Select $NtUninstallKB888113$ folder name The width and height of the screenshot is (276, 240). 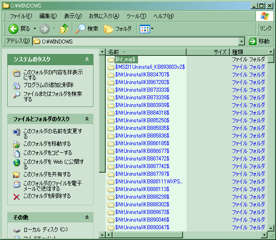tap(142, 189)
